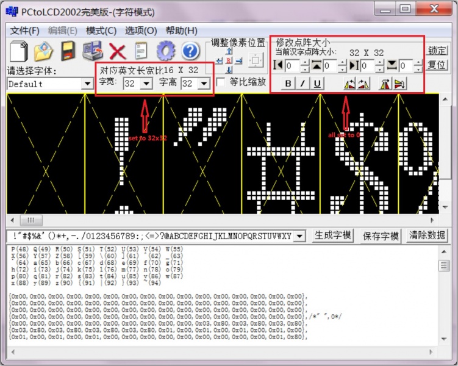Image resolution: width=458 pixels, height=366 pixels.
Task: Expand the 字高 height dropdown
Action: click(x=204, y=83)
